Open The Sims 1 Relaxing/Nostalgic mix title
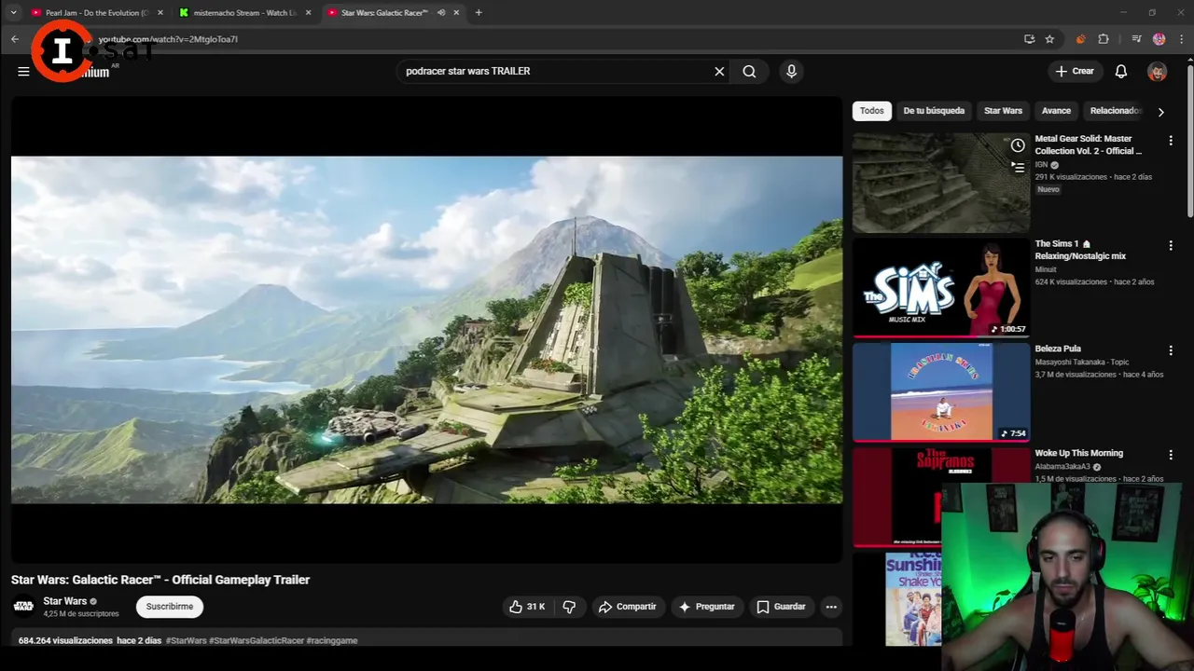1194x671 pixels. click(x=1080, y=250)
